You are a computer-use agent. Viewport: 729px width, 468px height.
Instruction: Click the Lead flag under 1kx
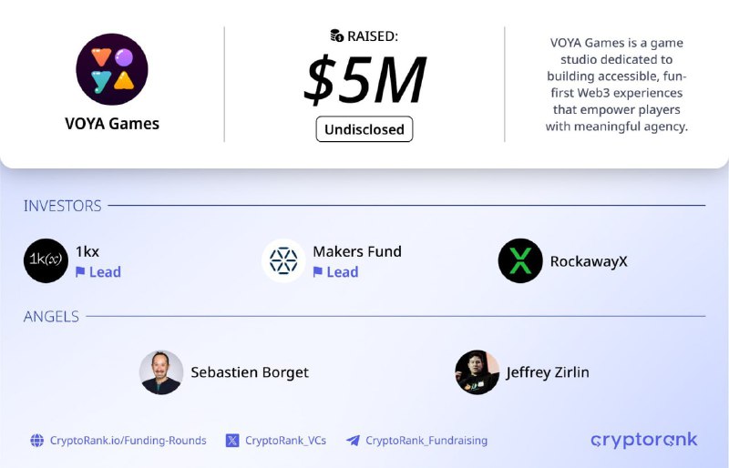80,271
